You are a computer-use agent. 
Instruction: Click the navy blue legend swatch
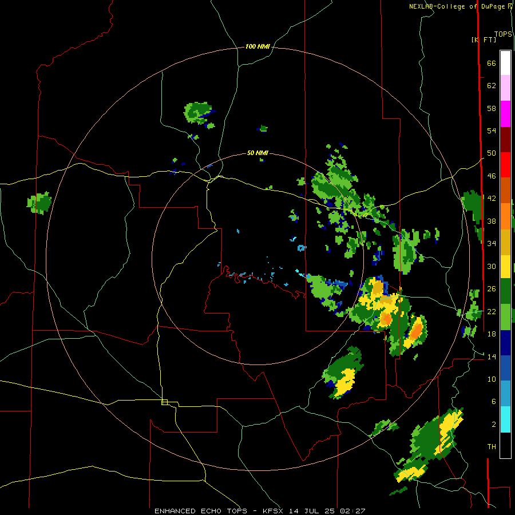pos(505,342)
